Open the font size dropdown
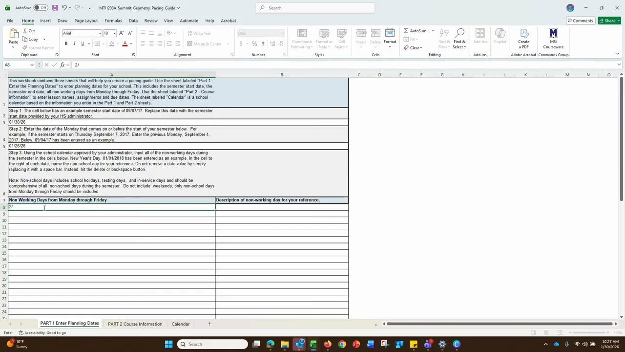 point(114,33)
